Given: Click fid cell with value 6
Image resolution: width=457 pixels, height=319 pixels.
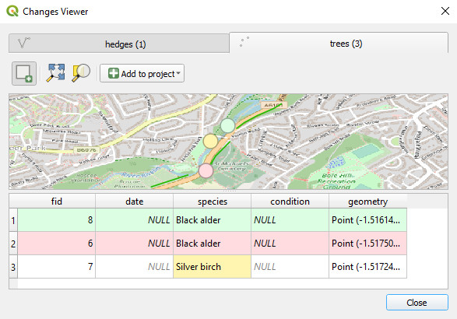Looking at the screenshot, I should pyautogui.click(x=57, y=244).
